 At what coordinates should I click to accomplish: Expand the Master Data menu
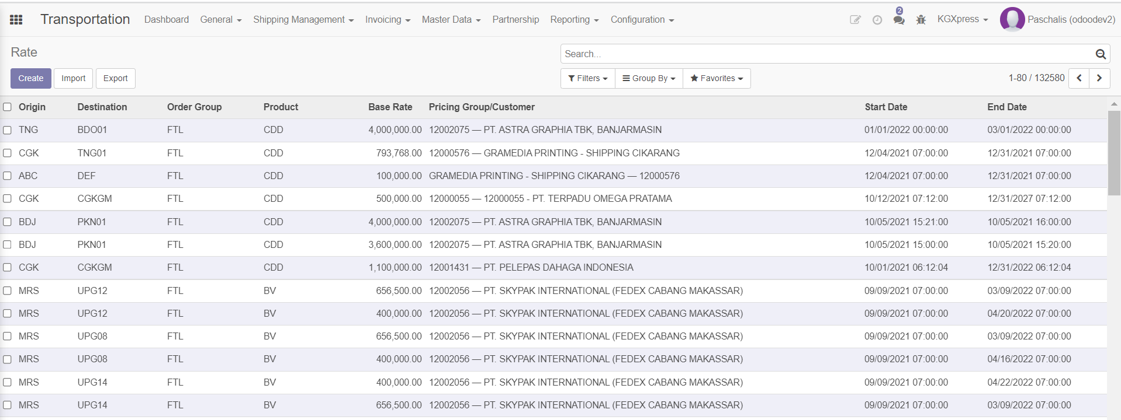pyautogui.click(x=451, y=20)
